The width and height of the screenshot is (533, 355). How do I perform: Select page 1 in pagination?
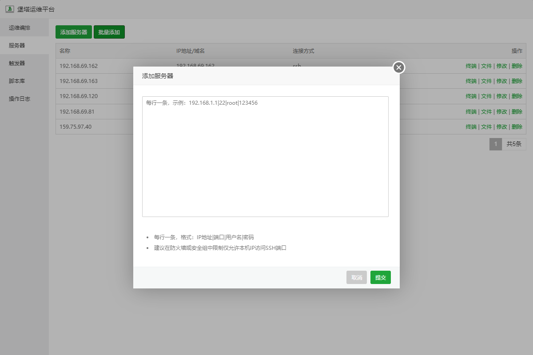pyautogui.click(x=495, y=144)
